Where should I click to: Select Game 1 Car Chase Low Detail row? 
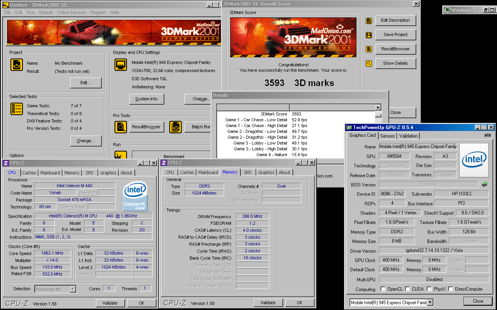pos(296,120)
